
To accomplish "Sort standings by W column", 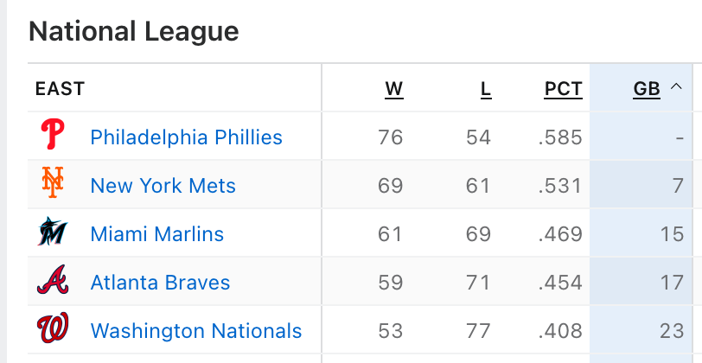I will point(394,89).
